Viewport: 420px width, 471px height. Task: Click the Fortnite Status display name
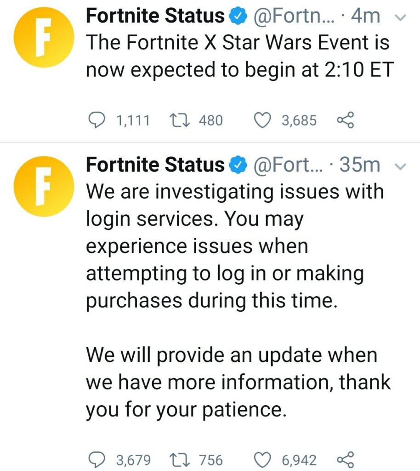point(154,15)
